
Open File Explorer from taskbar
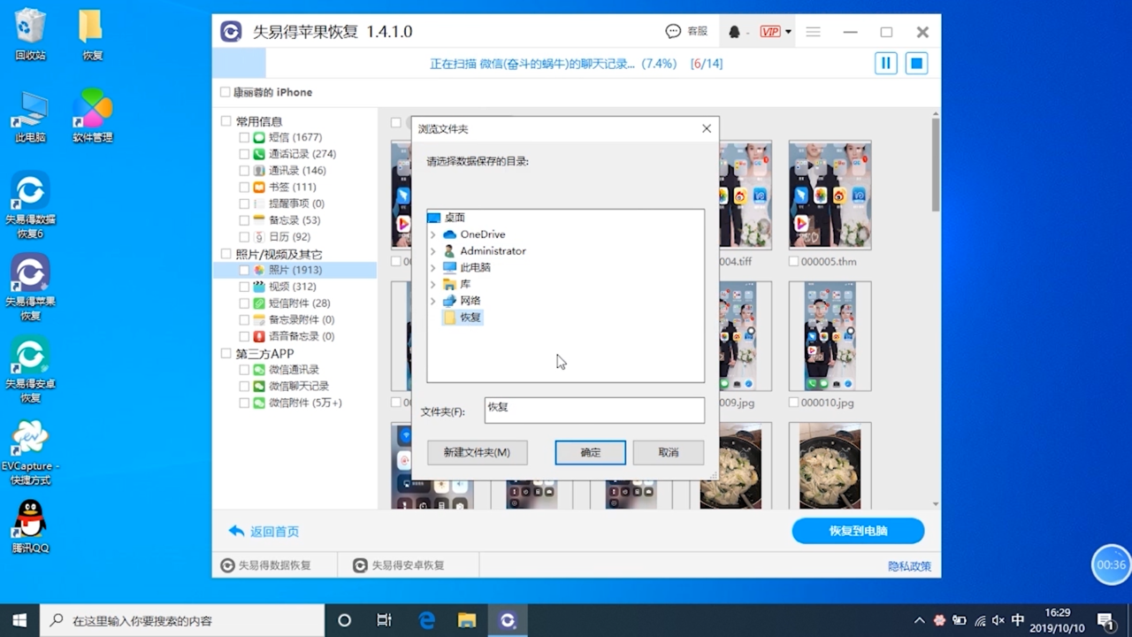pyautogui.click(x=467, y=620)
